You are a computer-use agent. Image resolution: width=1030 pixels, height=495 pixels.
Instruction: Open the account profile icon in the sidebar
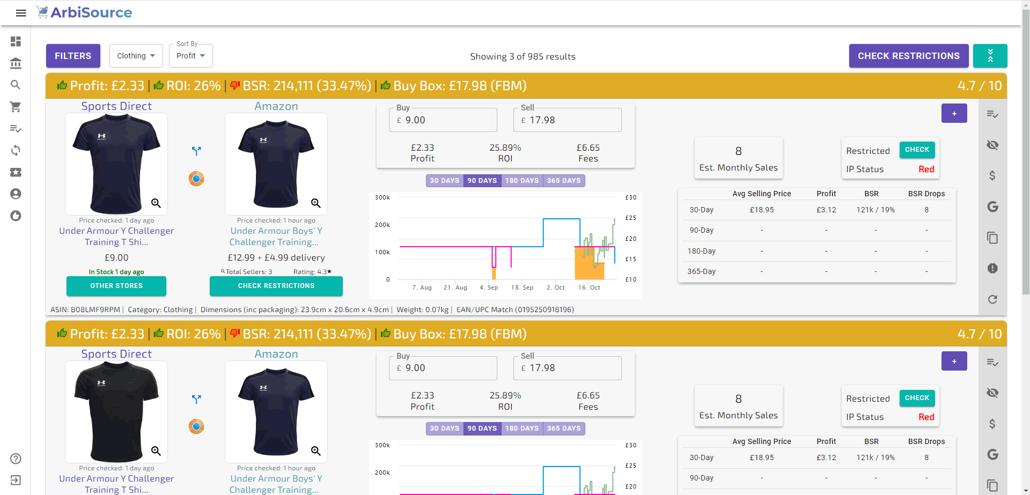point(16,194)
